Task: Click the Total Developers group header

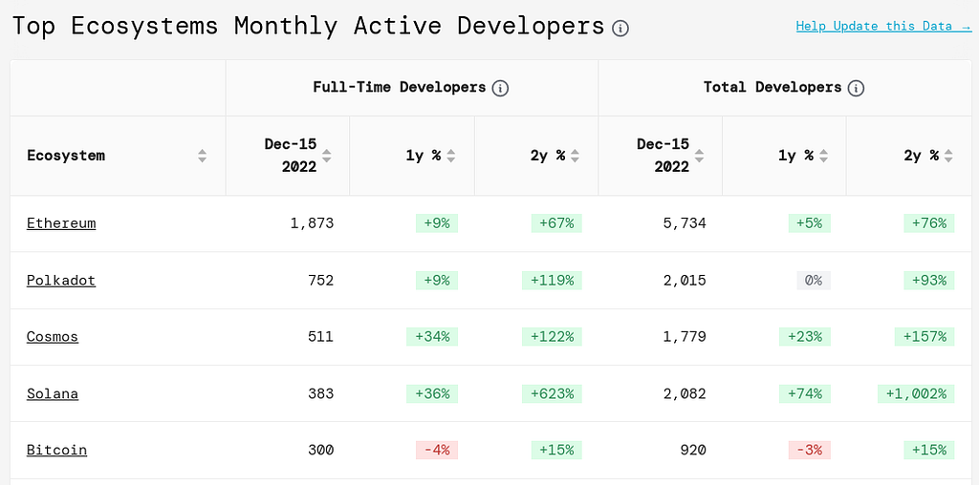Action: click(x=772, y=87)
